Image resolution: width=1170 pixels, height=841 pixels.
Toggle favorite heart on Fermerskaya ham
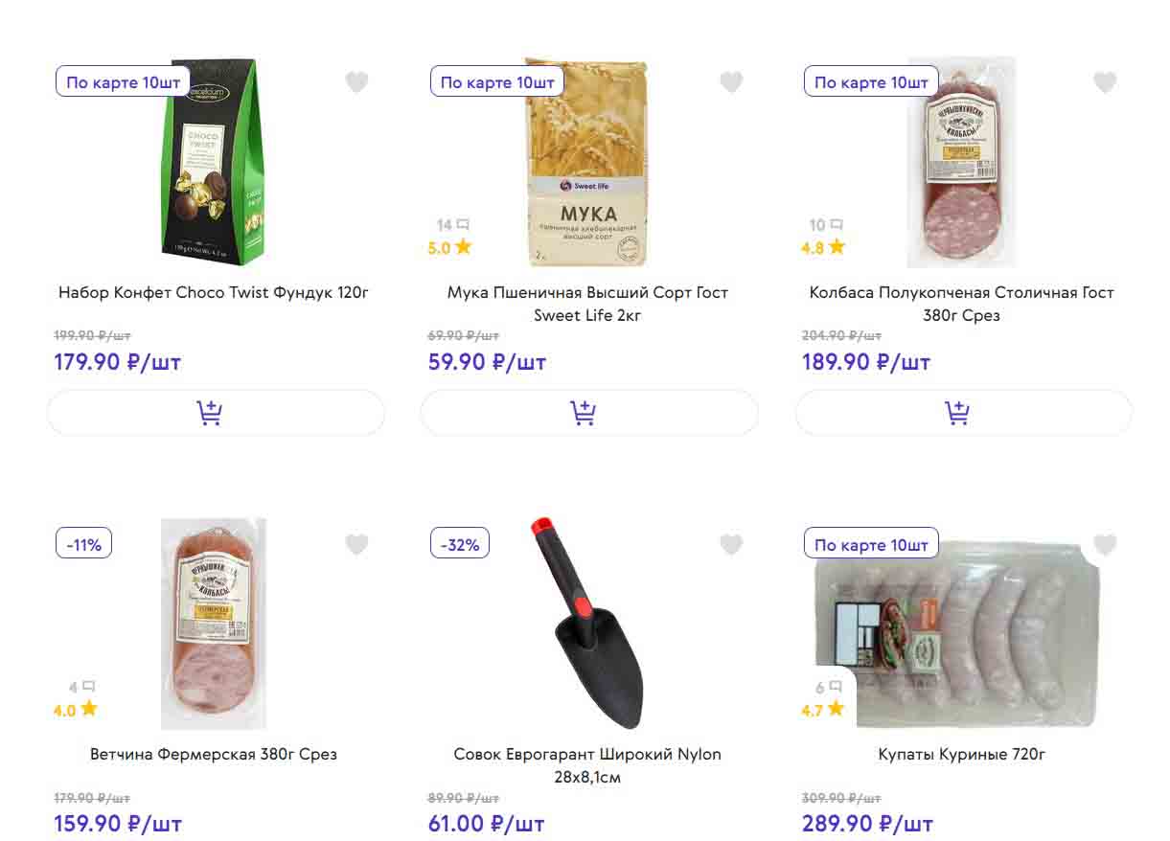(x=356, y=544)
